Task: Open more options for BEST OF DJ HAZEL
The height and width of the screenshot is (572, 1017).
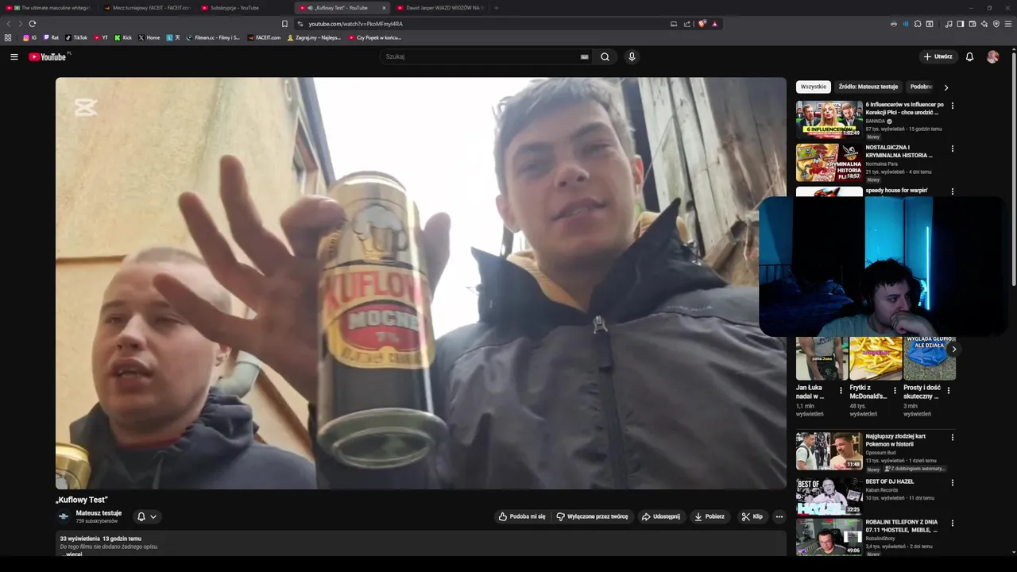Action: [x=953, y=483]
